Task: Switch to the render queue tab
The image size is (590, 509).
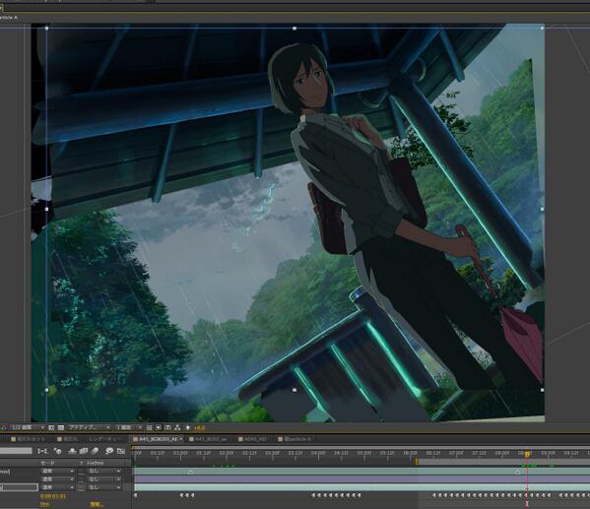Action: click(104, 439)
